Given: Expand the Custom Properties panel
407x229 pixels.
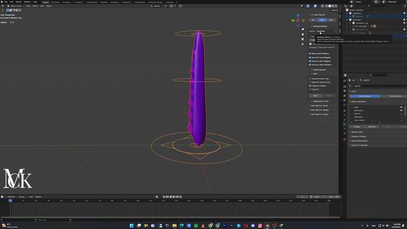Looking at the screenshot, I should [359, 146].
